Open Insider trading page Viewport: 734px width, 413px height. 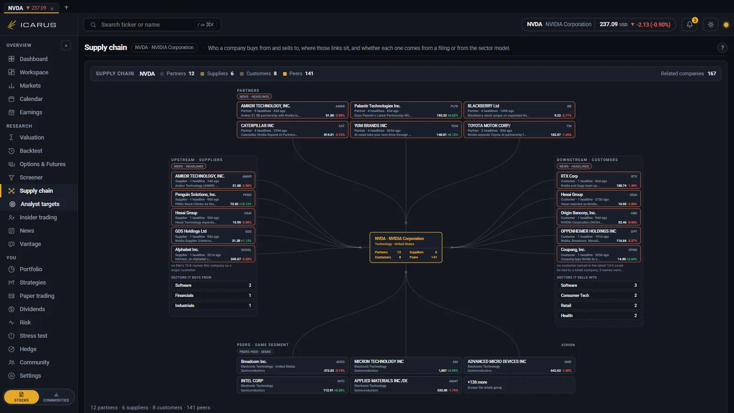[x=39, y=218]
